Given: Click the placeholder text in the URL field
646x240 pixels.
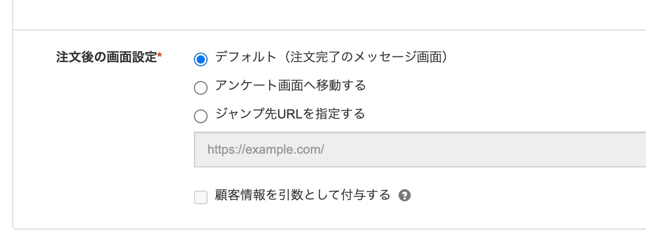Looking at the screenshot, I should tap(266, 149).
